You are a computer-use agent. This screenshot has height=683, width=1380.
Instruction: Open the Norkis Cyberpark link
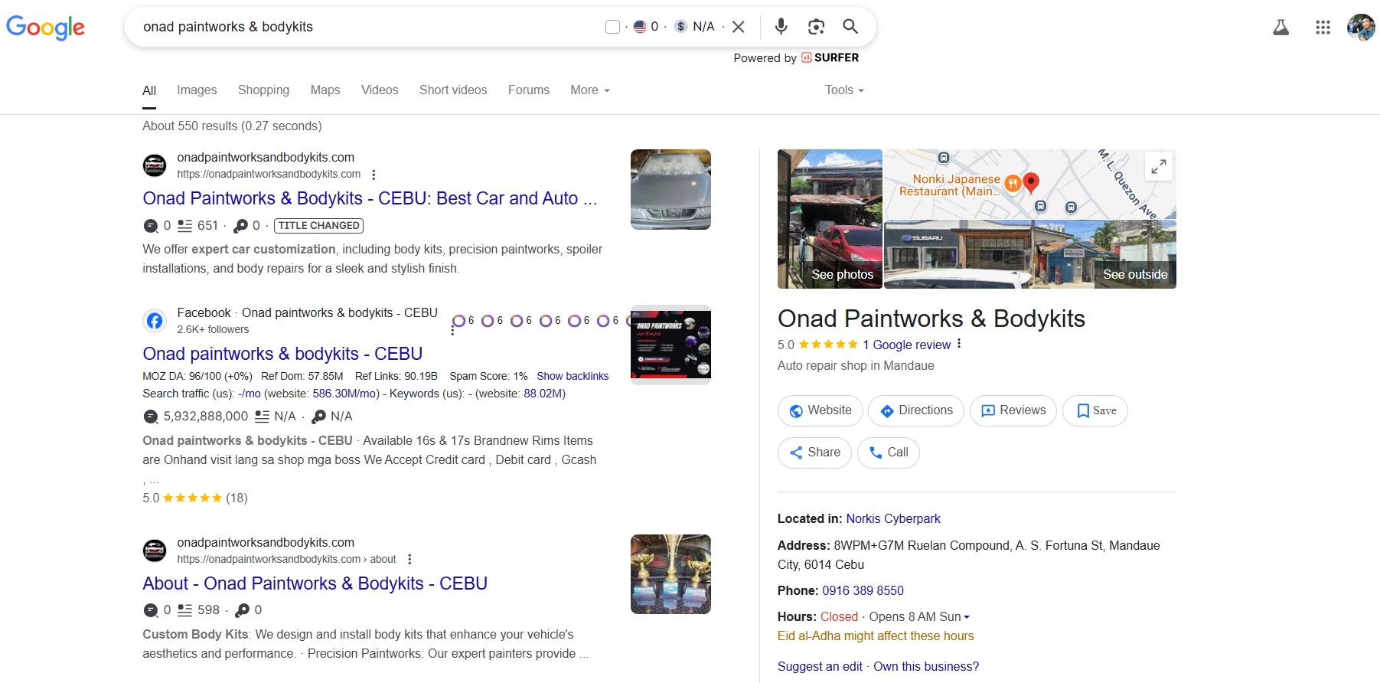(893, 518)
